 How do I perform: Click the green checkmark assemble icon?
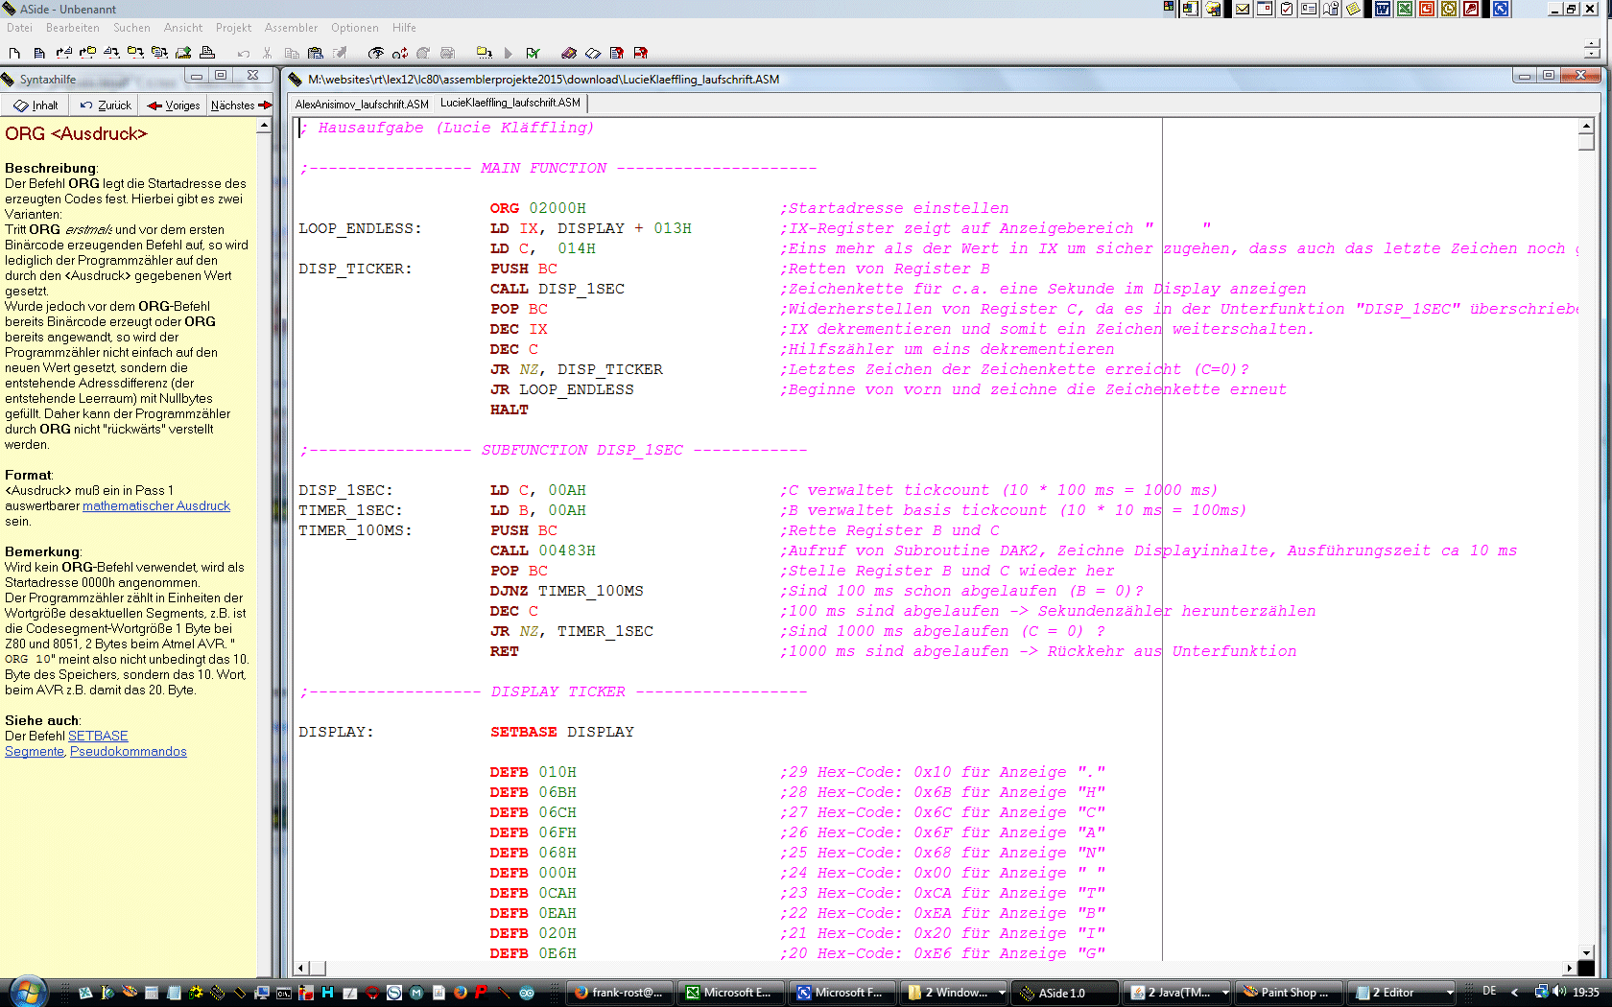[533, 53]
